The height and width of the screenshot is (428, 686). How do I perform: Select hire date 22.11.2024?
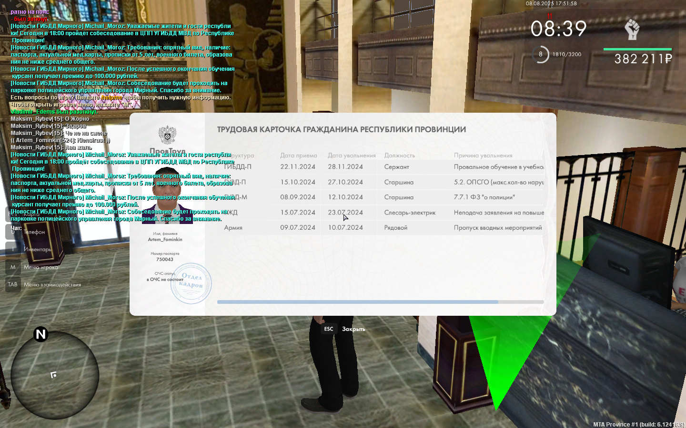[298, 167]
